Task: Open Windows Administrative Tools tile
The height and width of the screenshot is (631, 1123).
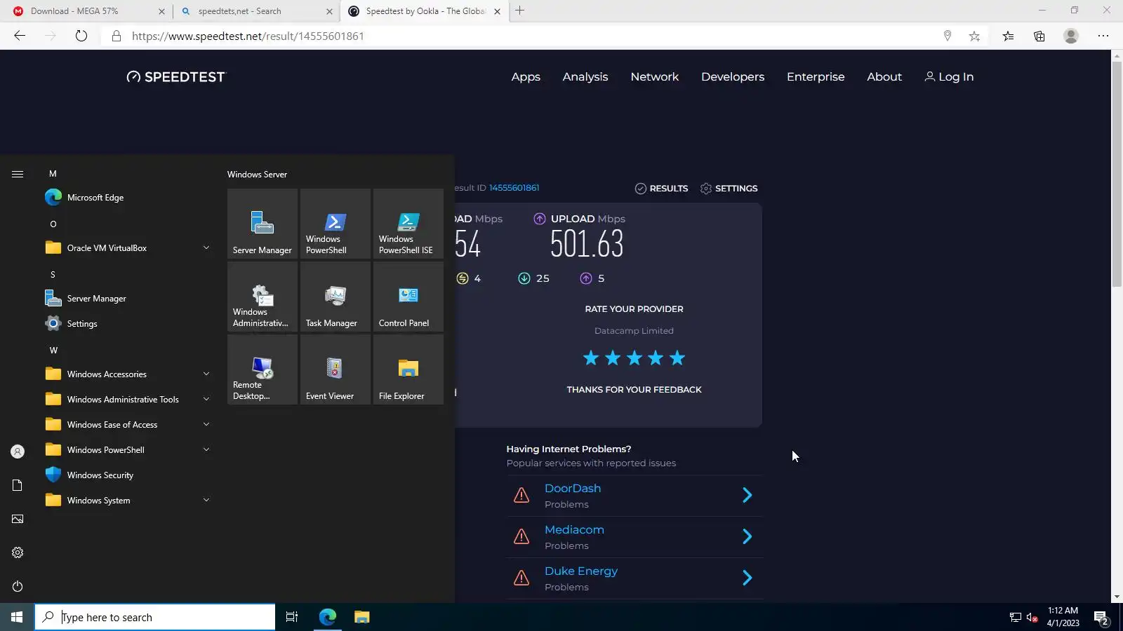Action: coord(263,297)
